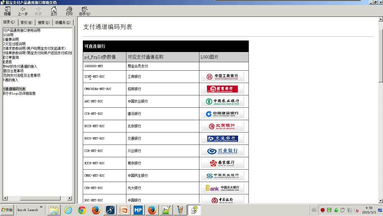Click the 北京银行 logo image
Screen dimensions: 383x216
point(222,126)
